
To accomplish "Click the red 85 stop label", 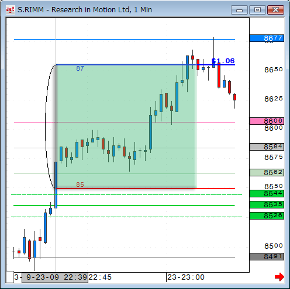I will point(80,184).
